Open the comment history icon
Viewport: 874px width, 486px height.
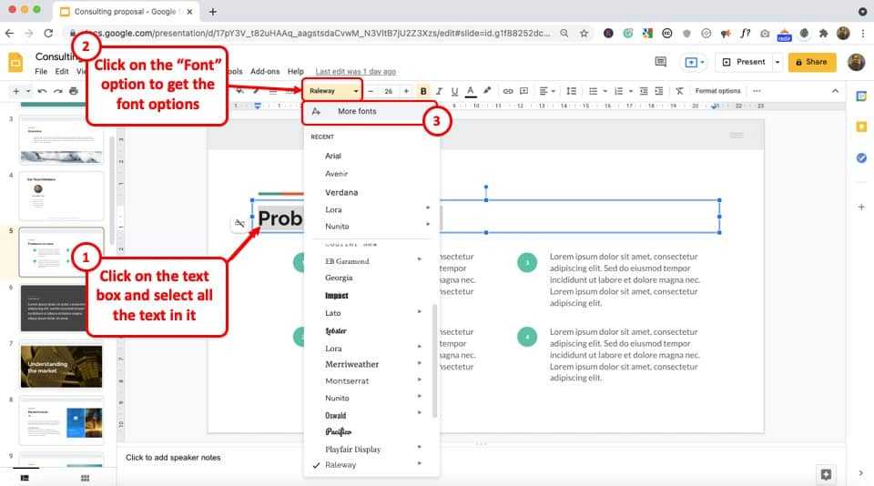(661, 62)
